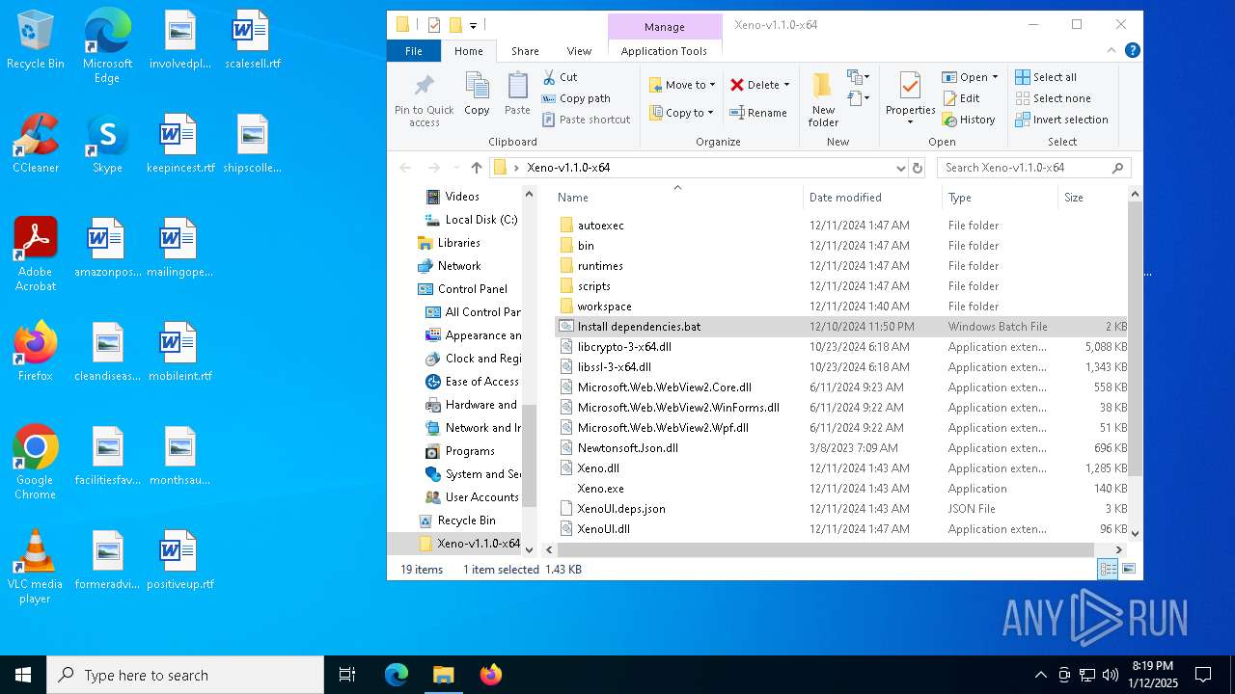This screenshot has height=694, width=1235.
Task: Select XenoUI.deps.json file
Action: (621, 509)
